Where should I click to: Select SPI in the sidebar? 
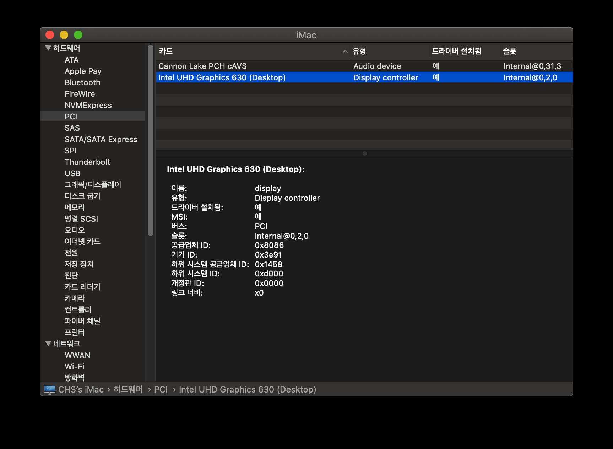71,151
